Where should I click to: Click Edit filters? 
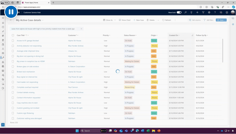[208, 20]
